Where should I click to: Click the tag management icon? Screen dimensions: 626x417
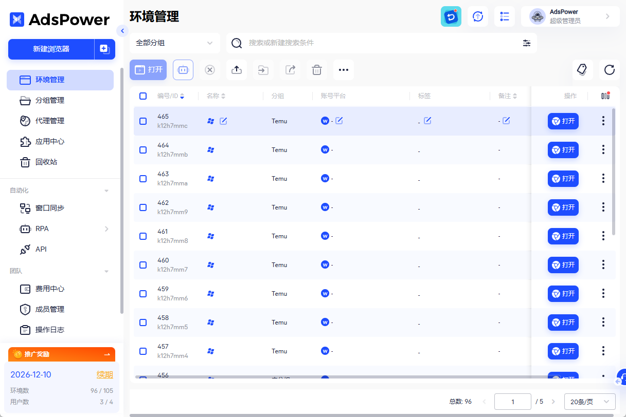tap(582, 70)
